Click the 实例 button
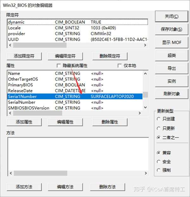190x197 pixels. coord(172,81)
